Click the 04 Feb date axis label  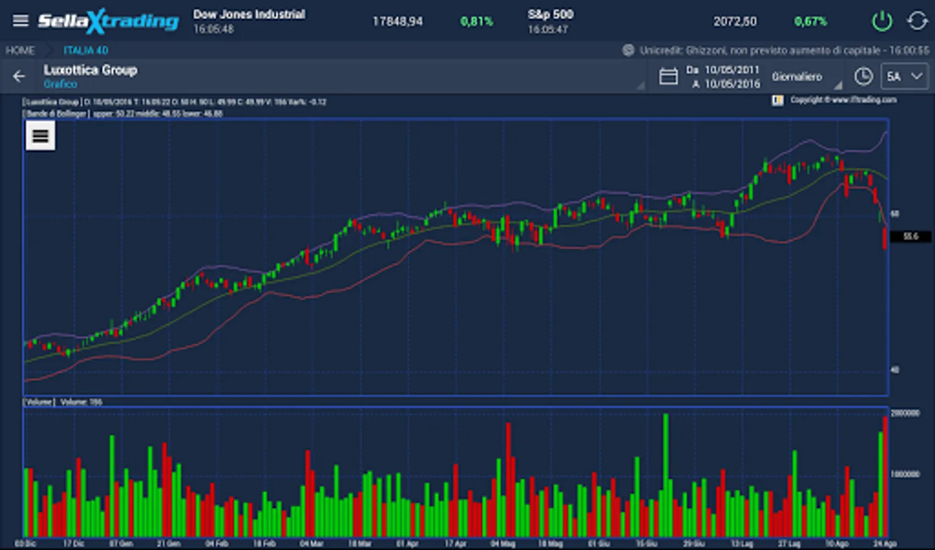point(217,543)
